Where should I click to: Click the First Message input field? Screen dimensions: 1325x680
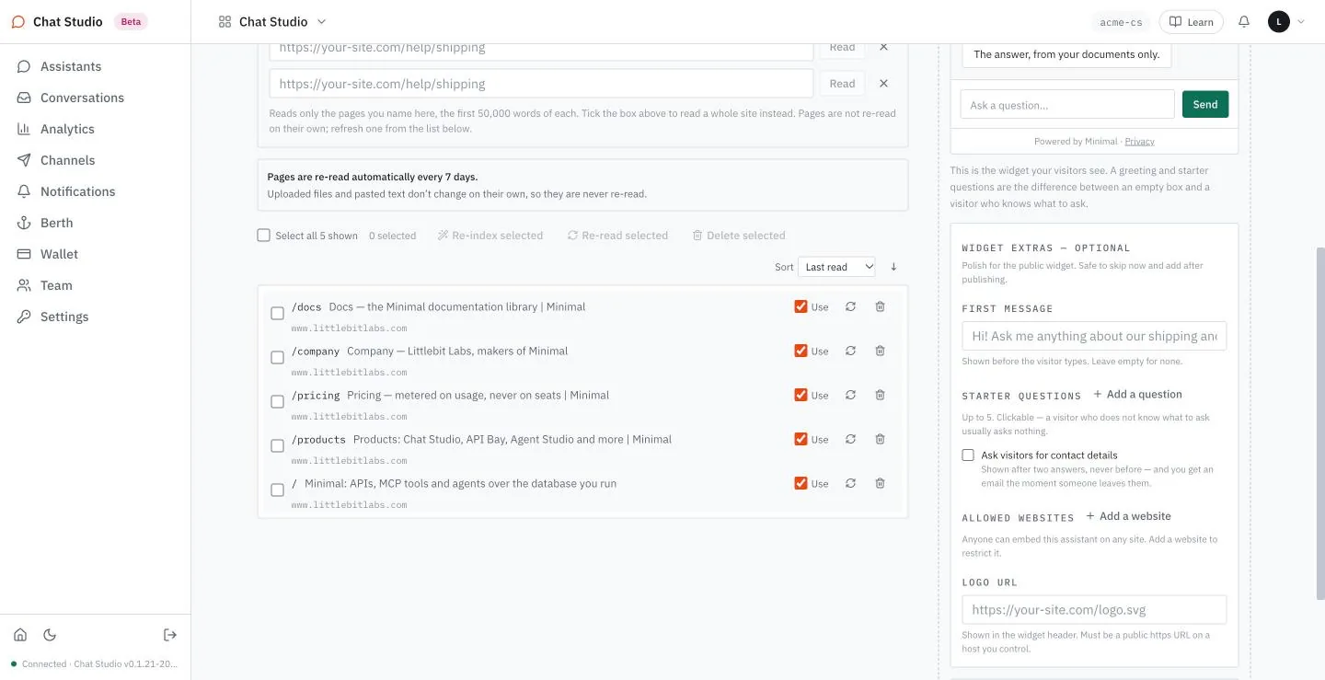(1094, 336)
